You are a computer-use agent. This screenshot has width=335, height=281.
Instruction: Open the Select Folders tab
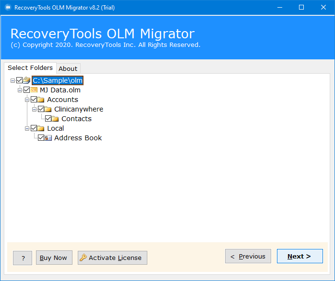30,68
